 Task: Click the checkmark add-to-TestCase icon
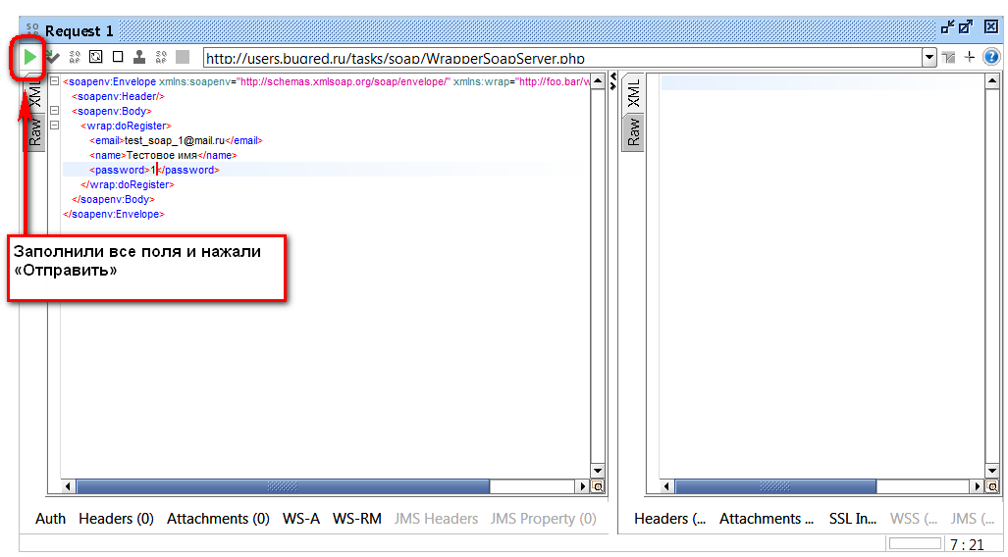tap(53, 58)
